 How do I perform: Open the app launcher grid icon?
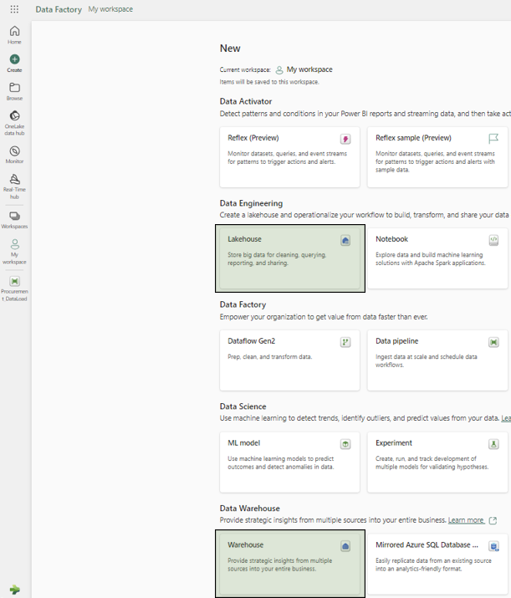14,9
